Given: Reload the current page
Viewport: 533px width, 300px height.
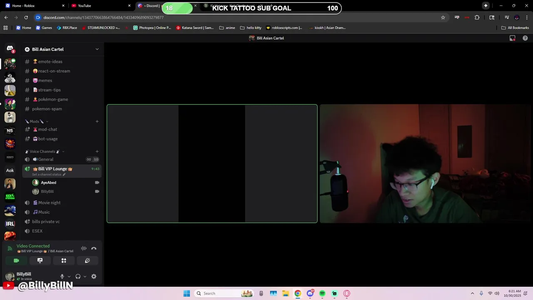Looking at the screenshot, I should click(26, 17).
